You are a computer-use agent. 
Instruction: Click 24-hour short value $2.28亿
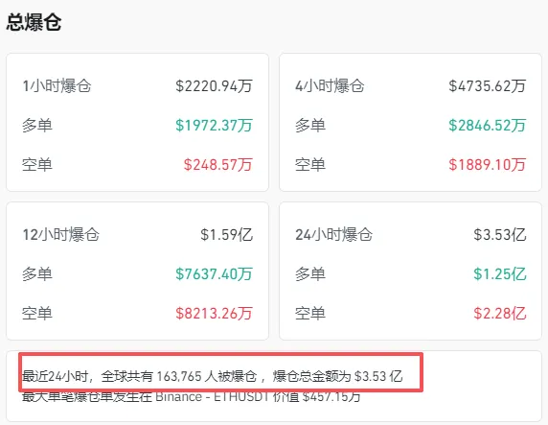point(500,314)
